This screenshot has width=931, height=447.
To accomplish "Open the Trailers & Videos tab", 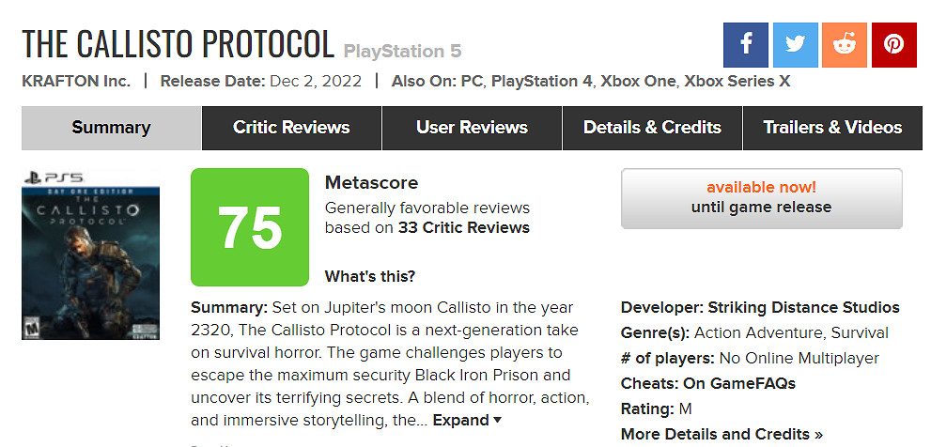I will coord(832,128).
